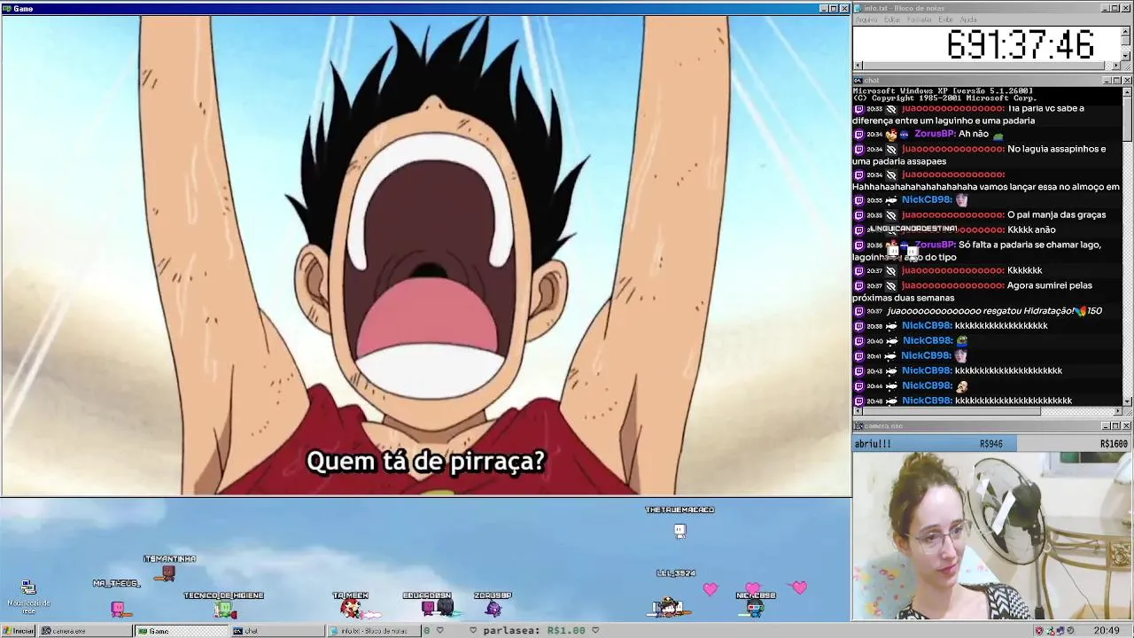Click the chat horizontal scrollbar left arrow
Viewport: 1134px width, 638px height.
858,411
